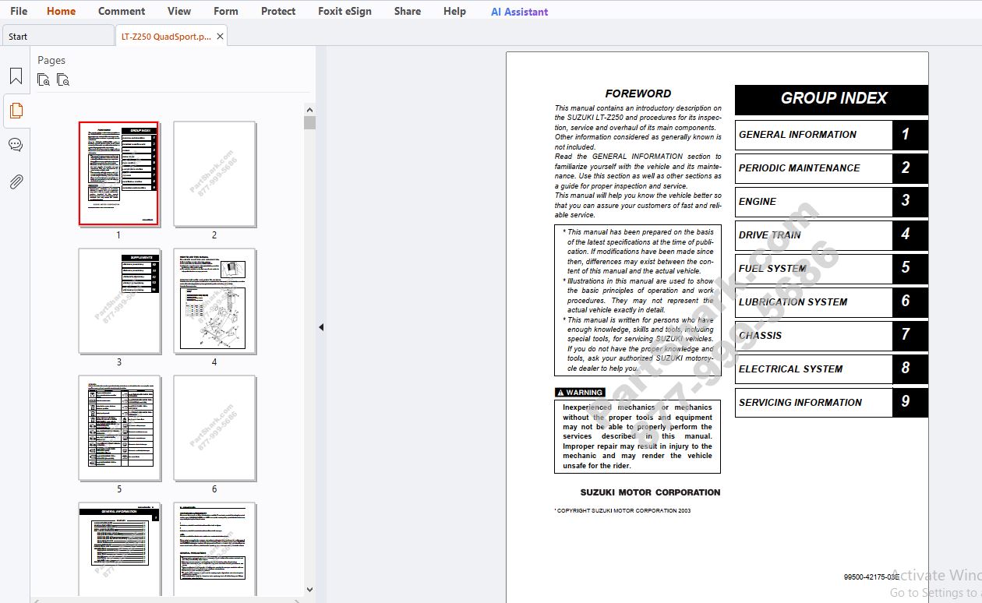Click the FOREWORD heading
This screenshot has width=982, height=603.
coord(638,93)
